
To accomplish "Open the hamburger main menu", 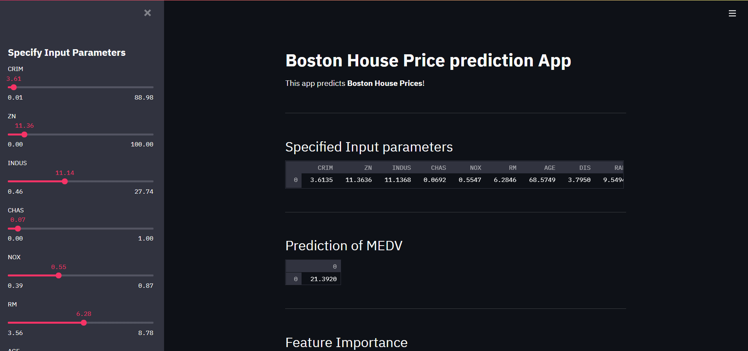I will [x=732, y=13].
